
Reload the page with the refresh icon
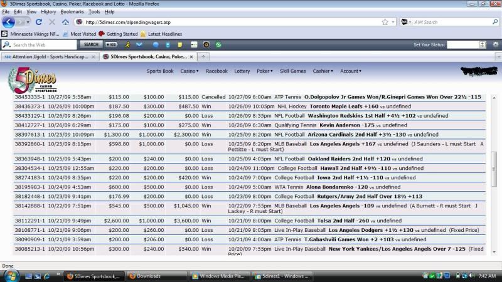click(39, 22)
